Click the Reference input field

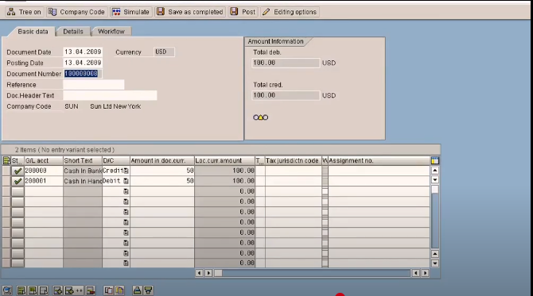[x=94, y=84]
